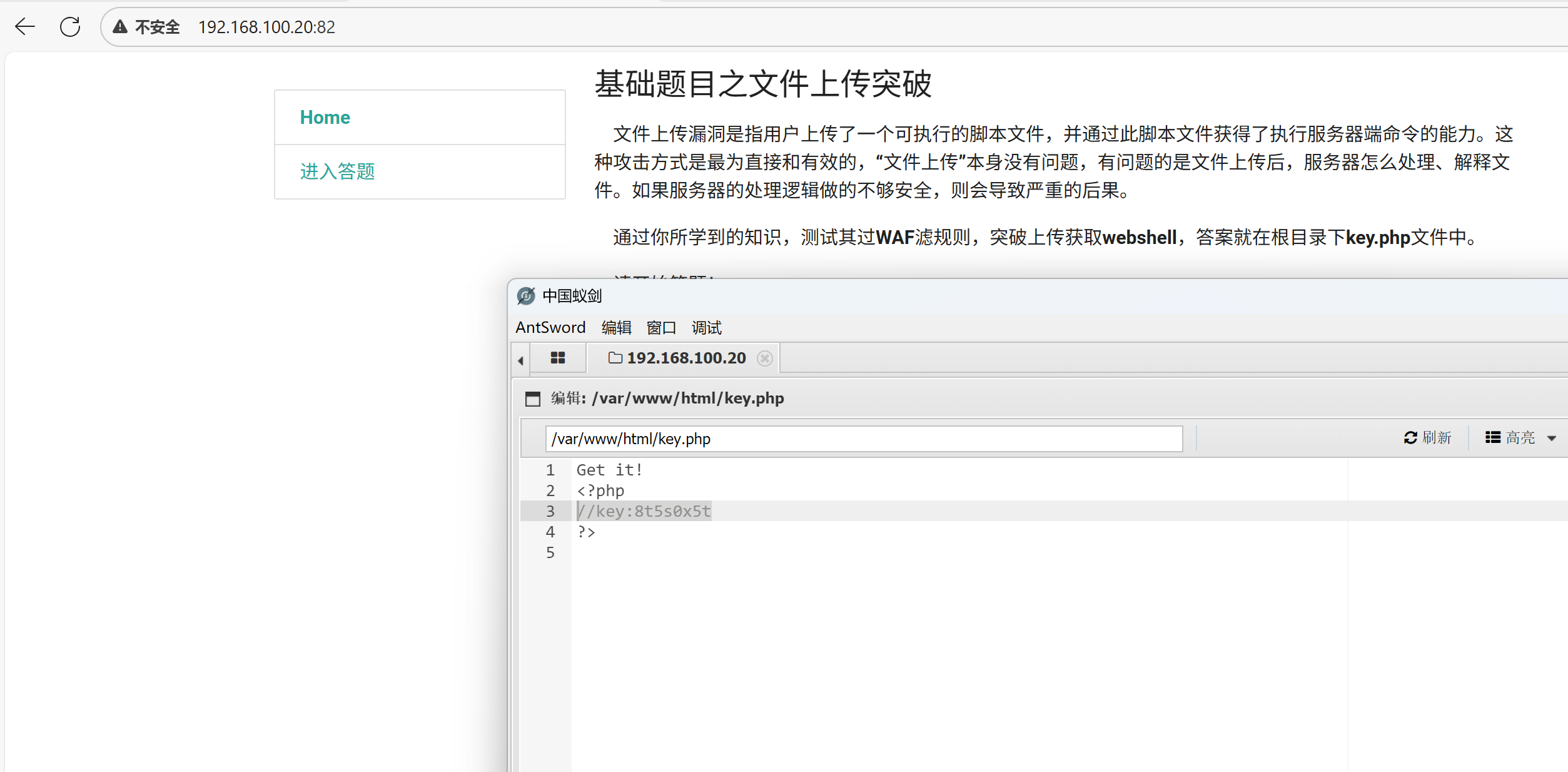1568x772 pixels.
Task: Click the /var/www/html/key.php path field
Action: click(863, 439)
